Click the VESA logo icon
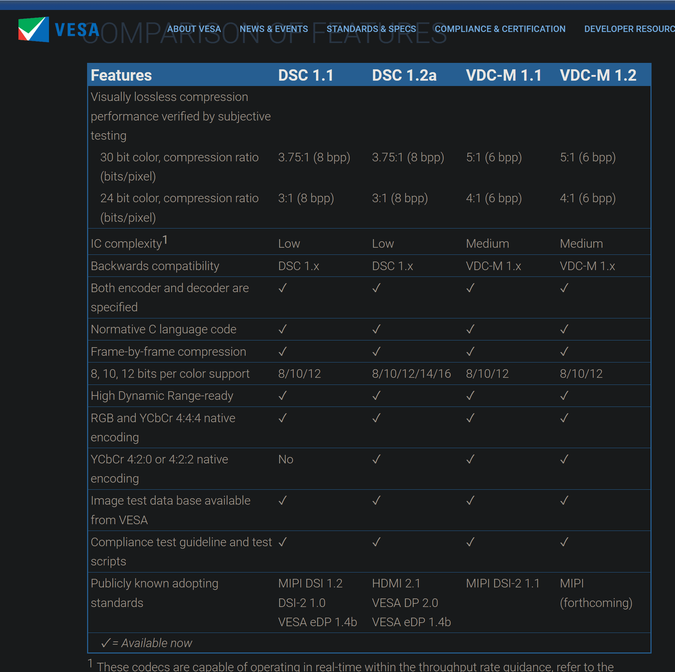Image resolution: width=675 pixels, height=672 pixels. 34,29
